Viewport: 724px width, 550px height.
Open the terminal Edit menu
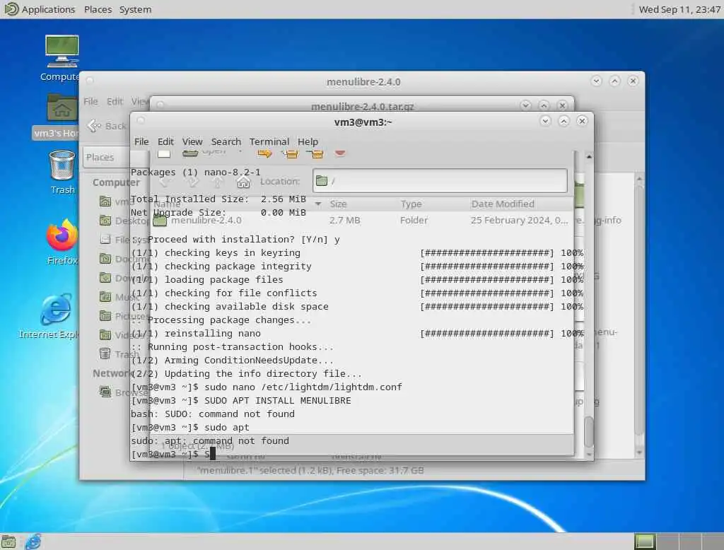point(165,142)
